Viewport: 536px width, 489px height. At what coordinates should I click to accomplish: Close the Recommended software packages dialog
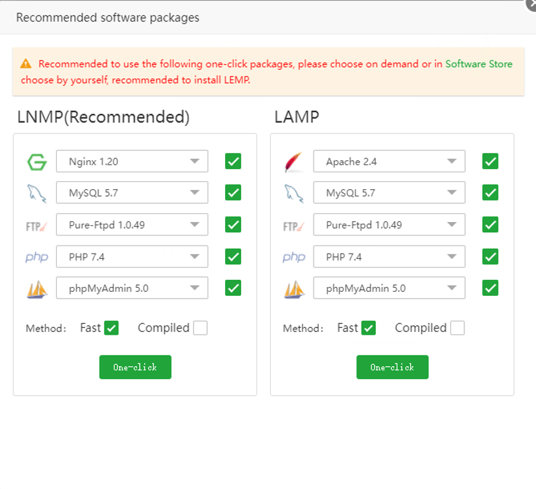(x=531, y=5)
